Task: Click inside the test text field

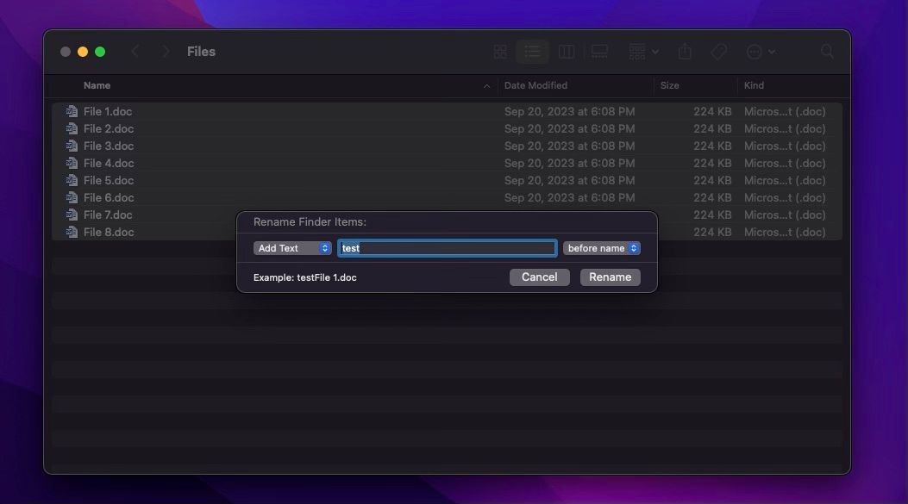Action: click(x=447, y=247)
